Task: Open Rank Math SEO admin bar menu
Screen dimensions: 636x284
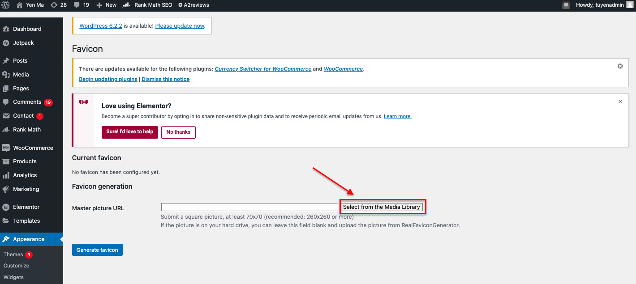Action: point(147,5)
